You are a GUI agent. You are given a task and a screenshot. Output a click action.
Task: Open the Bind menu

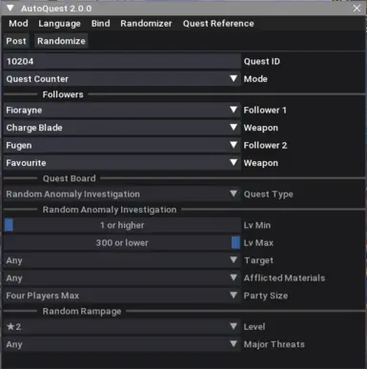(x=100, y=24)
